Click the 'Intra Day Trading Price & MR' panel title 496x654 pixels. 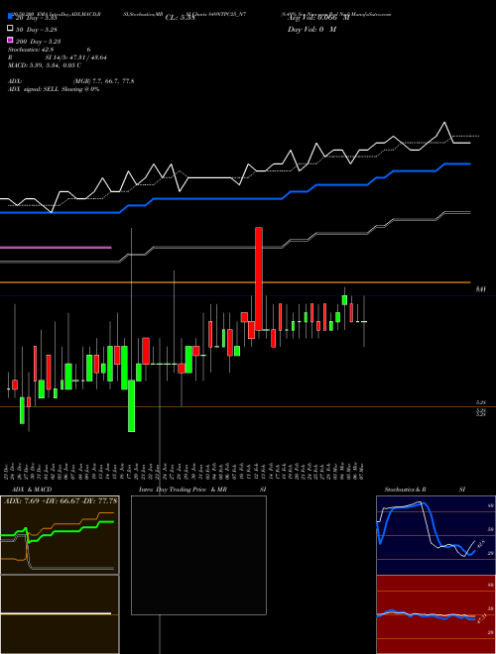(183, 490)
